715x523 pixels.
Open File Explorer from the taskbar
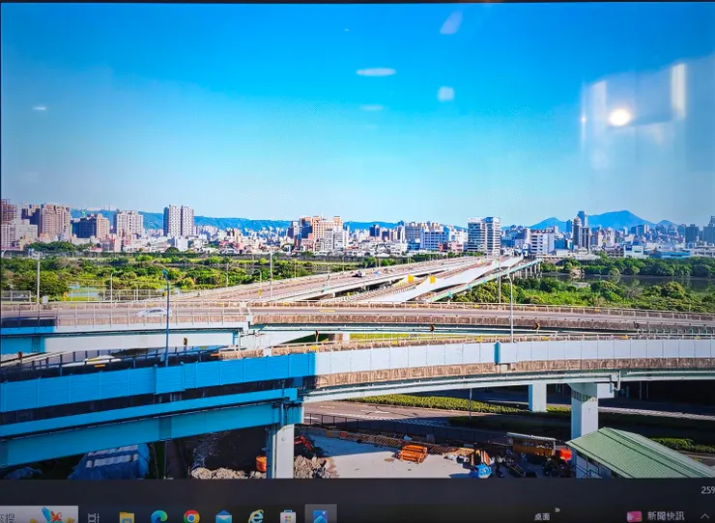[x=127, y=517]
